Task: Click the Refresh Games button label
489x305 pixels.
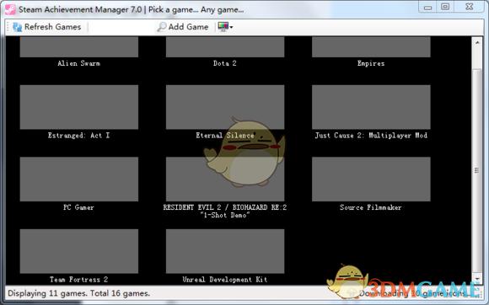Action: pyautogui.click(x=53, y=27)
